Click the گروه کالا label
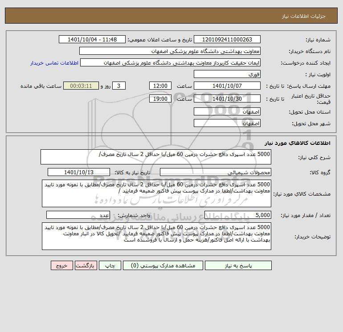Screen dimensions: 343x332 320,172
